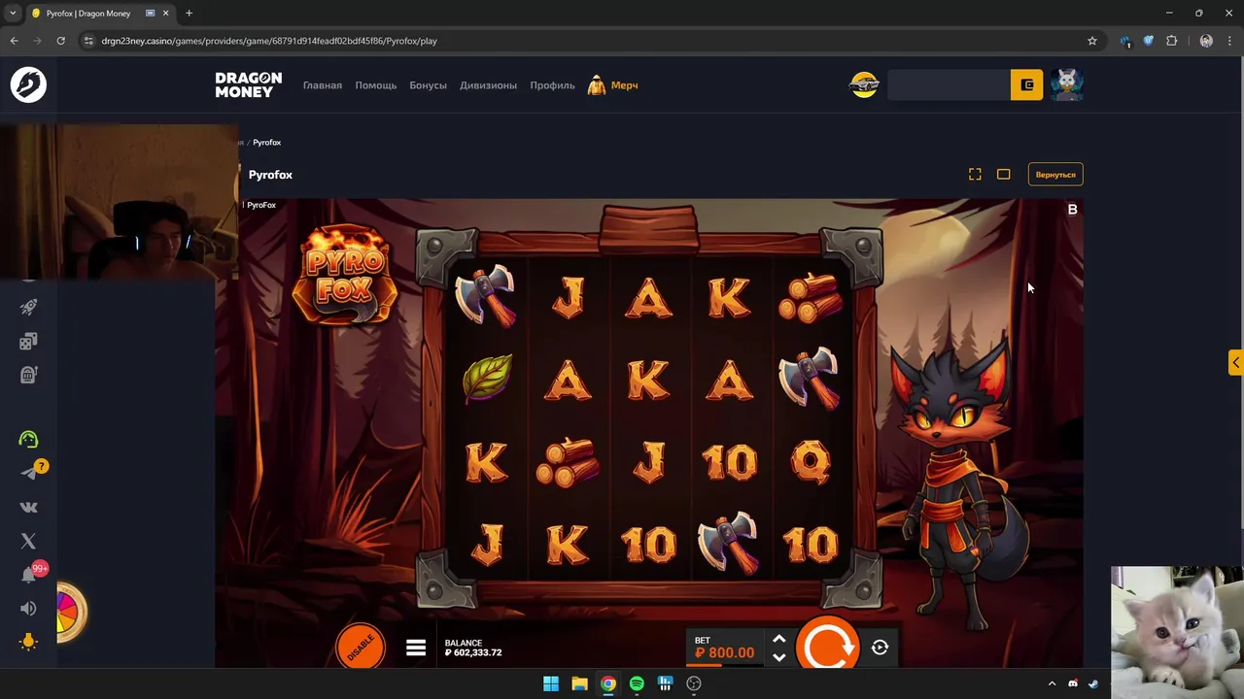Open the tab search dropdown

pos(13,14)
